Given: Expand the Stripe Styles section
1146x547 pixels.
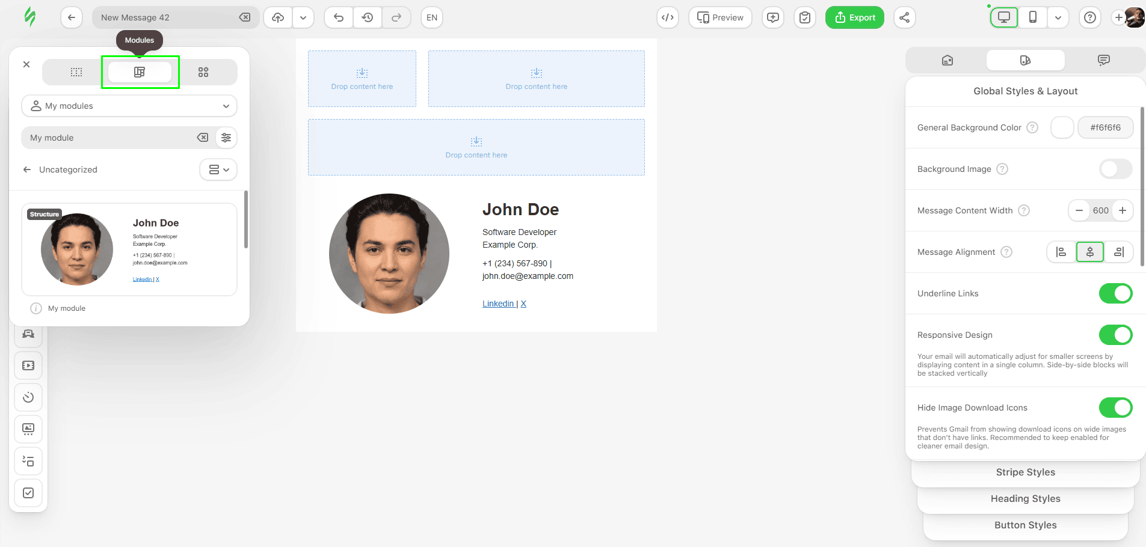Looking at the screenshot, I should (1025, 472).
